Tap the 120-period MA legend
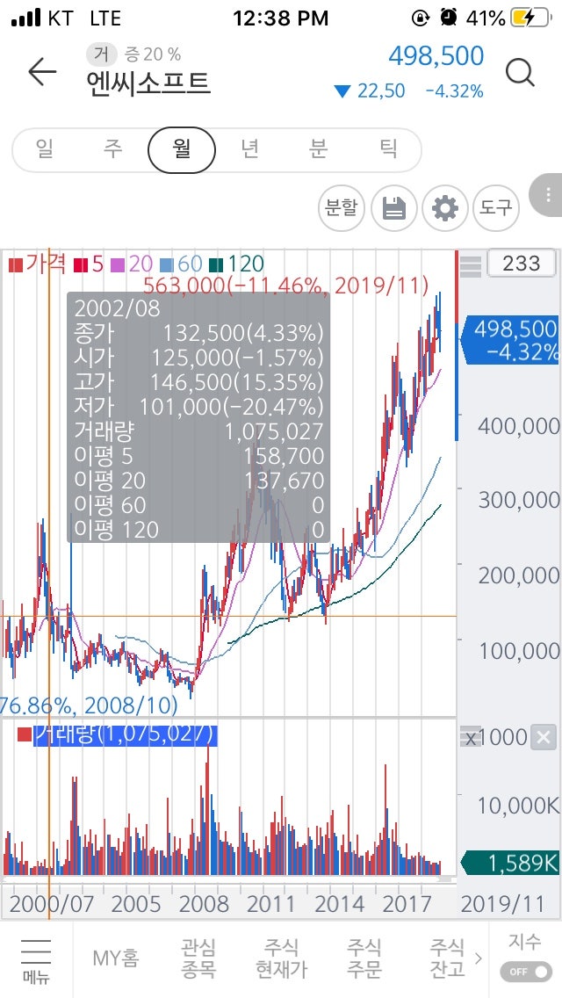 pos(237,264)
